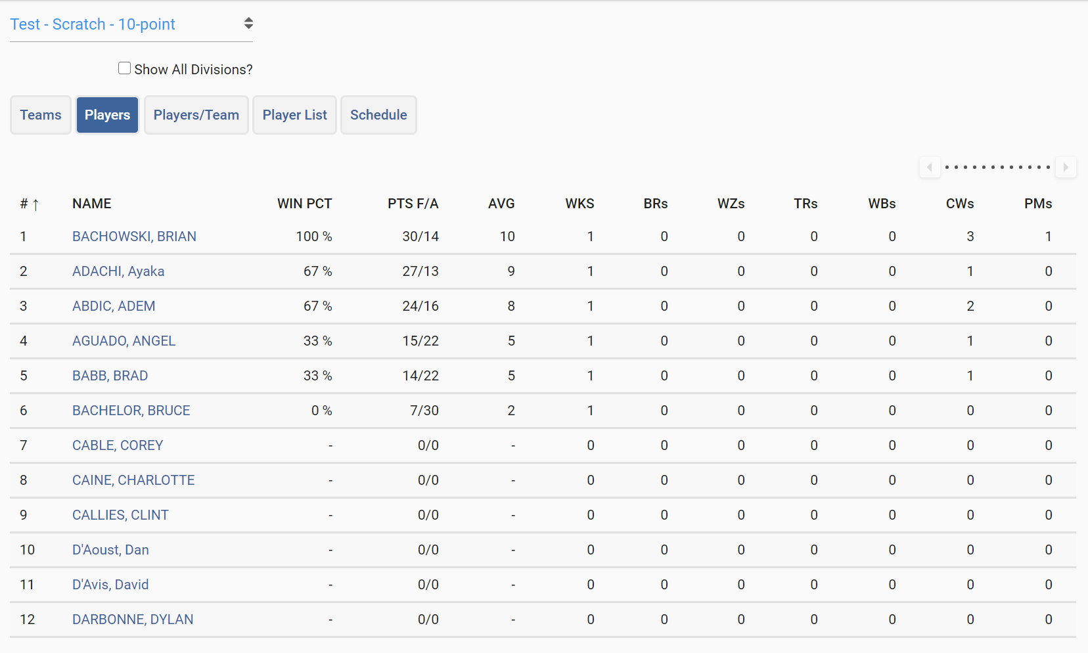Open the Player List tab
Screen dimensions: 1088x653
pyautogui.click(x=294, y=114)
